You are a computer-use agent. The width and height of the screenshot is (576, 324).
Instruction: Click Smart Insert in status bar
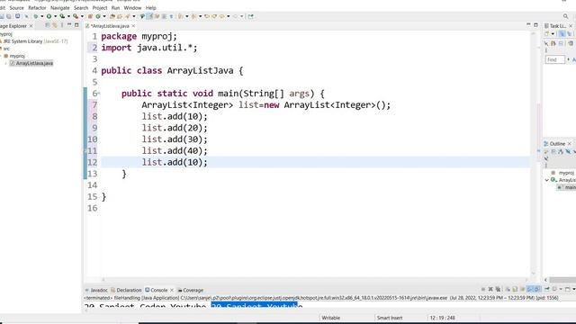pos(390,318)
